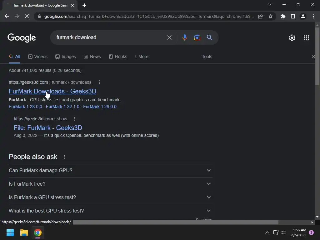Click the Chrome taskbar icon

point(38,232)
